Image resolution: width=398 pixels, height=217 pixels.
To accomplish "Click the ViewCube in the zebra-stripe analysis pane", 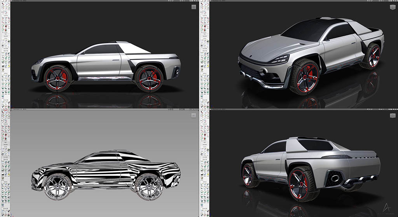I will pos(194,116).
